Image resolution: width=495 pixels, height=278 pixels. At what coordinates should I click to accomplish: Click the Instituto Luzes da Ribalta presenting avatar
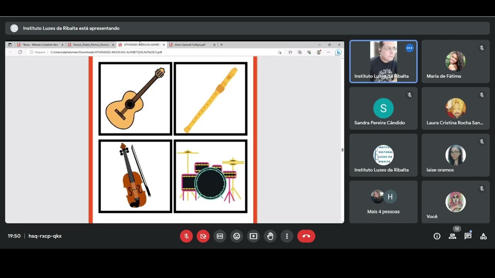coord(14,28)
